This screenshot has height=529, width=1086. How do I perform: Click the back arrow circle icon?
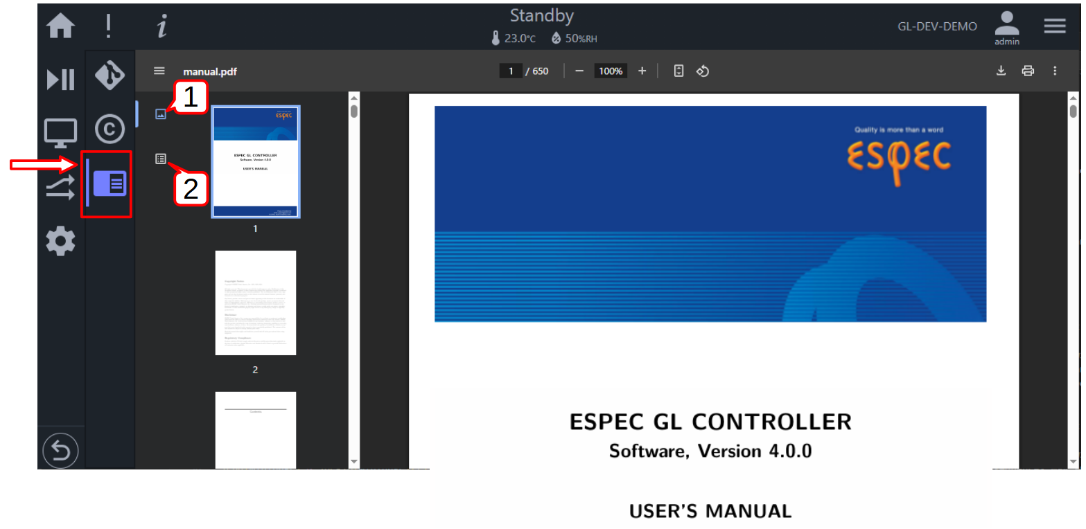point(61,451)
